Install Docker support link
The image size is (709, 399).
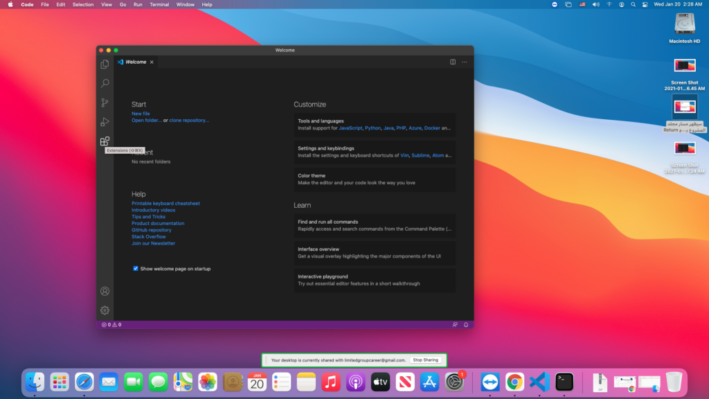point(432,128)
